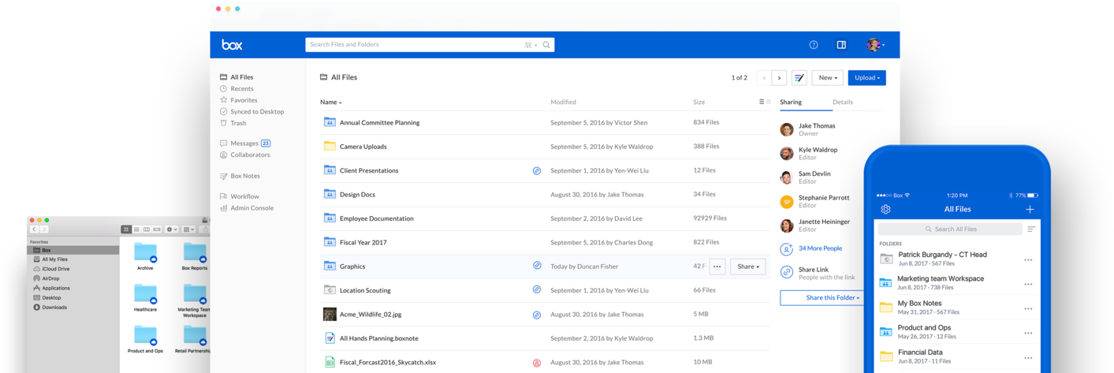Go to previous page arrow
The width and height of the screenshot is (1114, 373).
(764, 78)
